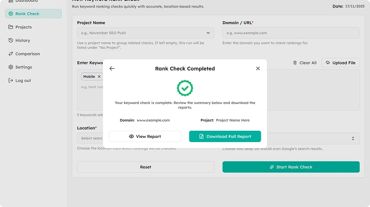Click the Clear All trash icon
370x207 pixels.
click(295, 63)
